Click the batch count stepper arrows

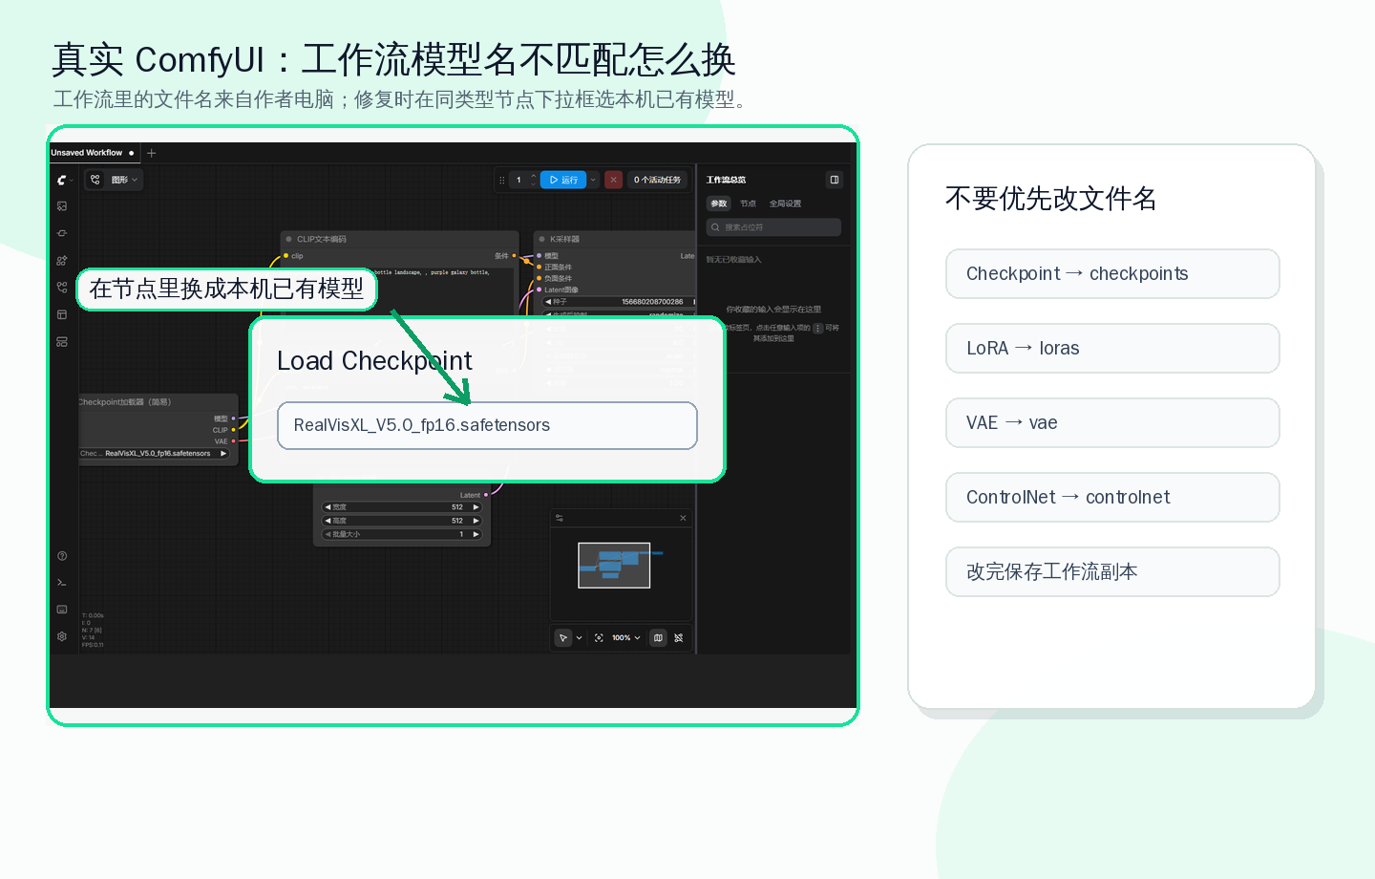(x=533, y=180)
